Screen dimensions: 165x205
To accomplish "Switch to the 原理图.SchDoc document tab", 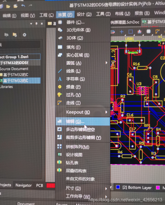I will point(125,22).
